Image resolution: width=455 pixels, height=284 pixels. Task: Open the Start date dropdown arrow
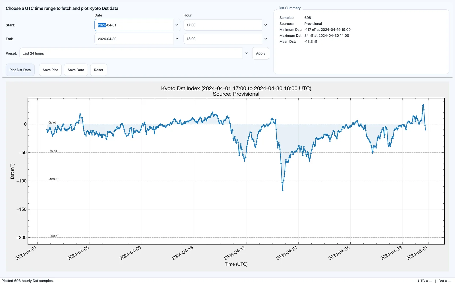[x=177, y=25]
